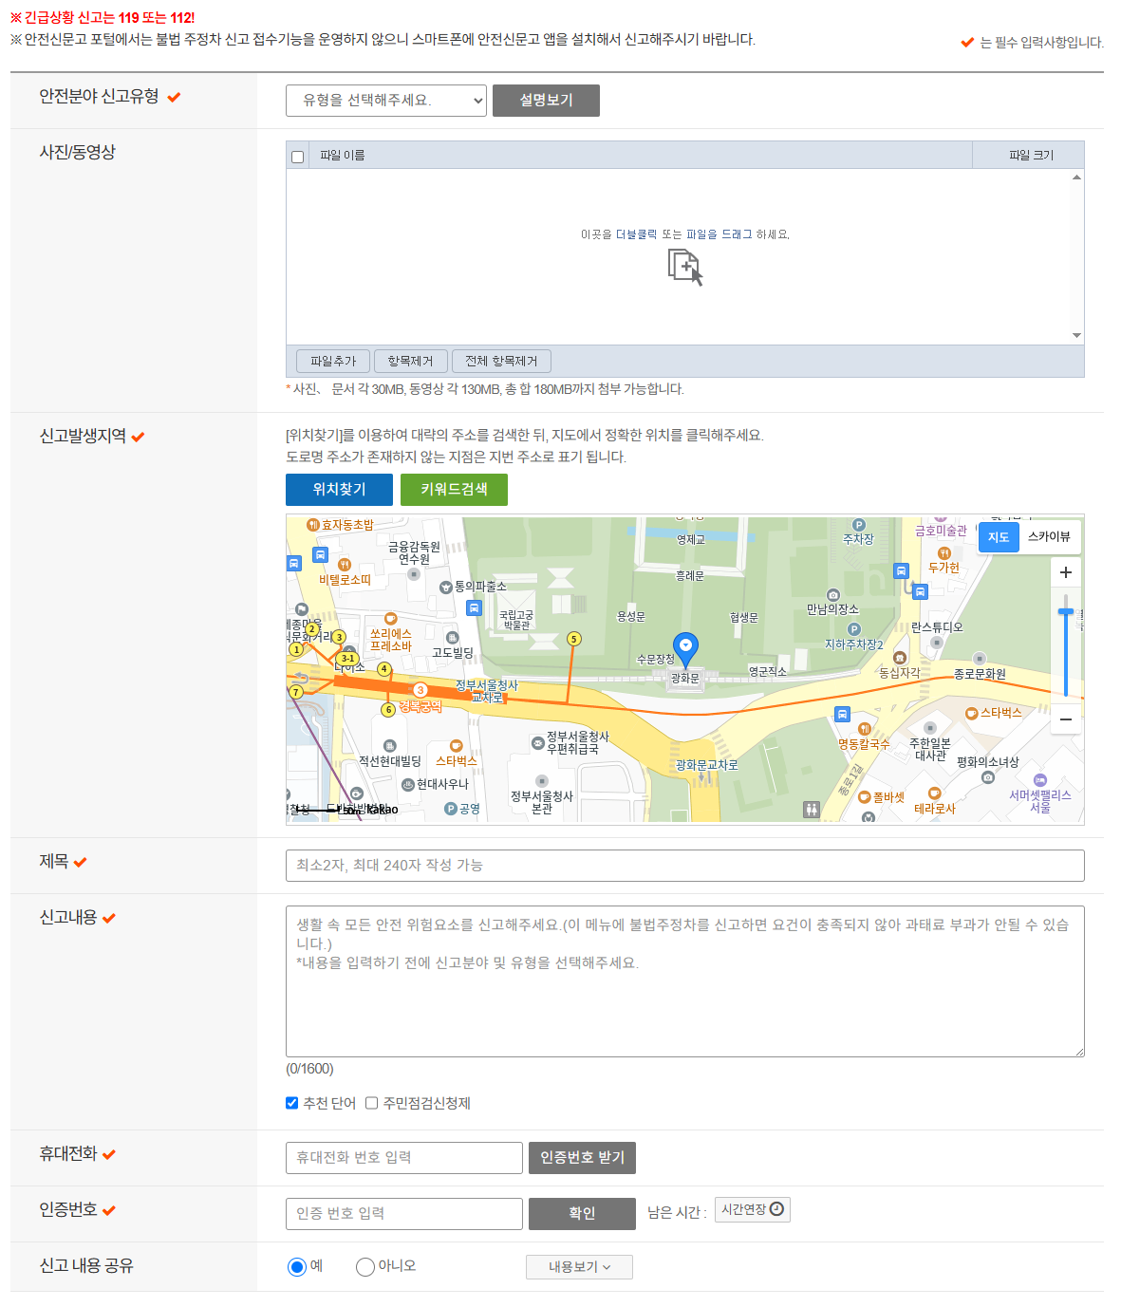
Task: Click the camera icon beside 평화의소녀상
Action: pyautogui.click(x=988, y=777)
